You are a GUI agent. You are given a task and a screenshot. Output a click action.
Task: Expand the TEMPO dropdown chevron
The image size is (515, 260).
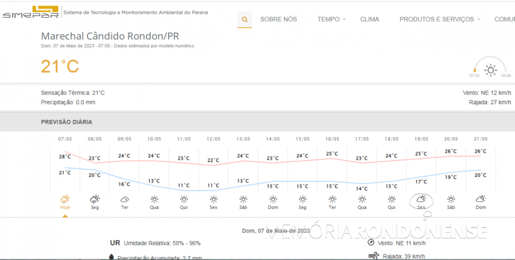tap(344, 19)
